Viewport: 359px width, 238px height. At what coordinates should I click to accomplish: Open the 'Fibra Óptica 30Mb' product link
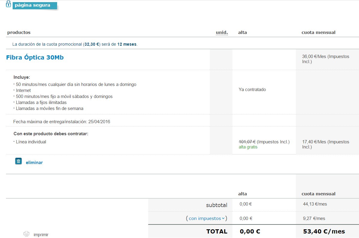(x=35, y=57)
